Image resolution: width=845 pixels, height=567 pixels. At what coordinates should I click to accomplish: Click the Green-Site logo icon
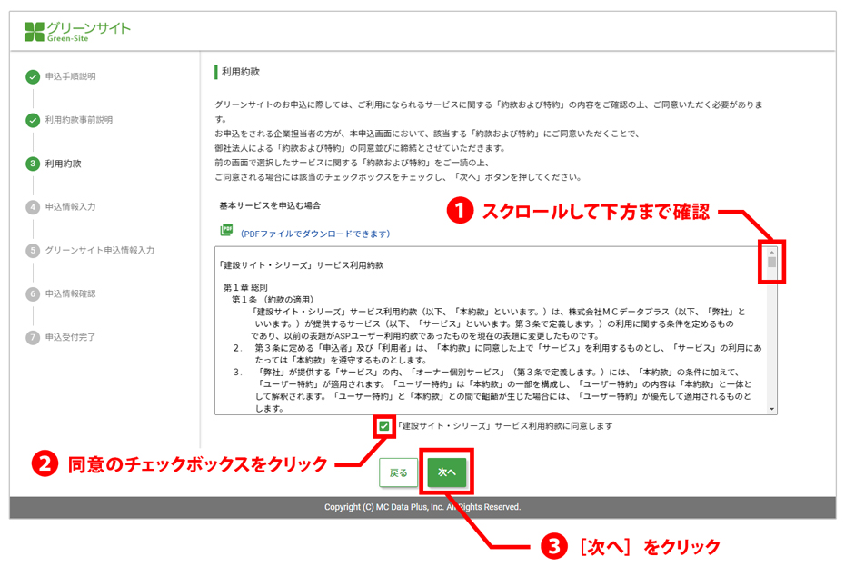(34, 32)
